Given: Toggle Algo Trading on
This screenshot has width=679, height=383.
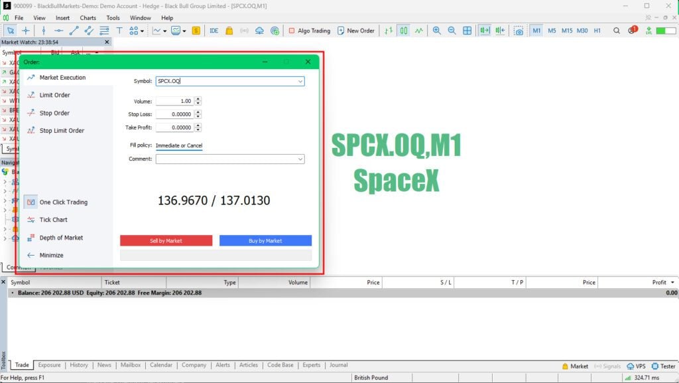Looking at the screenshot, I should (x=310, y=31).
